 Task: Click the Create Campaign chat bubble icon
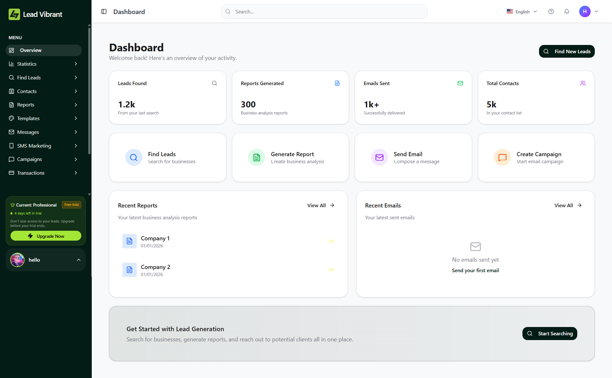[502, 157]
